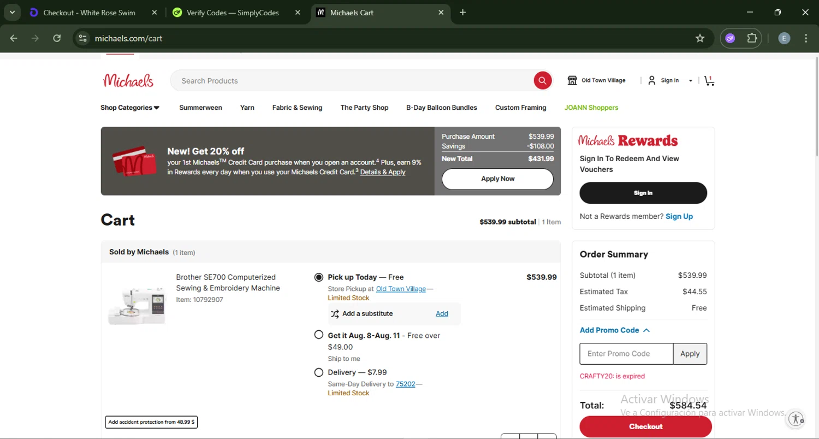The width and height of the screenshot is (819, 439).
Task: Click the address bar URL michaels.com/cart
Action: pos(129,38)
